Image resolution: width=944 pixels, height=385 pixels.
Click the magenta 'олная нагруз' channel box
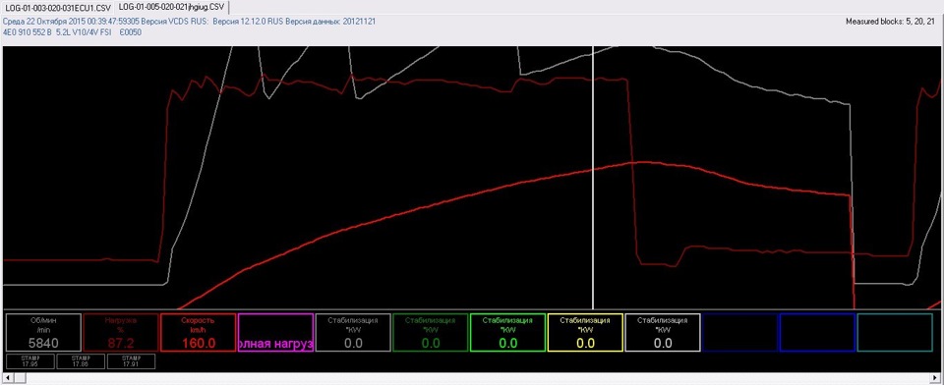pos(275,333)
